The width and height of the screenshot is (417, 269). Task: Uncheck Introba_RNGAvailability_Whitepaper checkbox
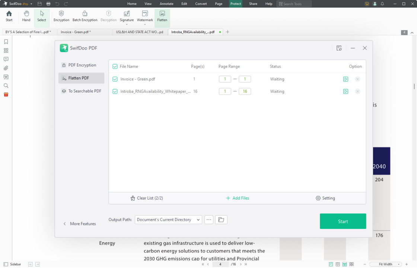(x=115, y=91)
